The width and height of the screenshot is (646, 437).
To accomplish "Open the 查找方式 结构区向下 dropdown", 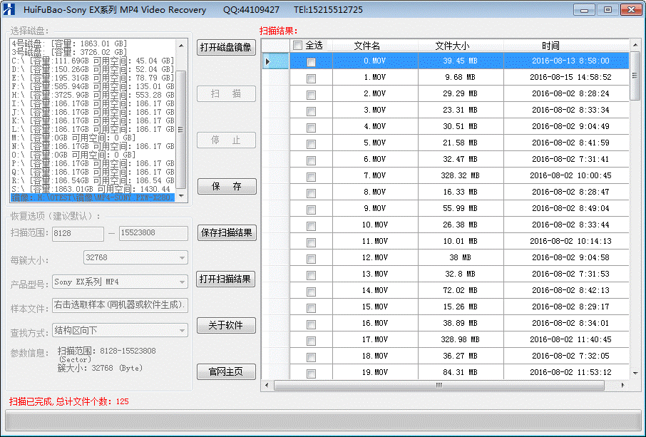I will point(182,331).
